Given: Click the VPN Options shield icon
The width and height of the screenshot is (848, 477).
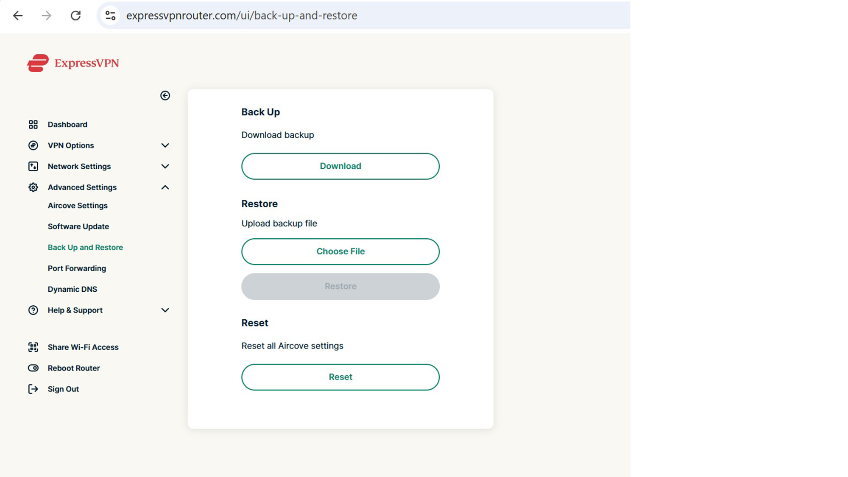Looking at the screenshot, I should 33,145.
